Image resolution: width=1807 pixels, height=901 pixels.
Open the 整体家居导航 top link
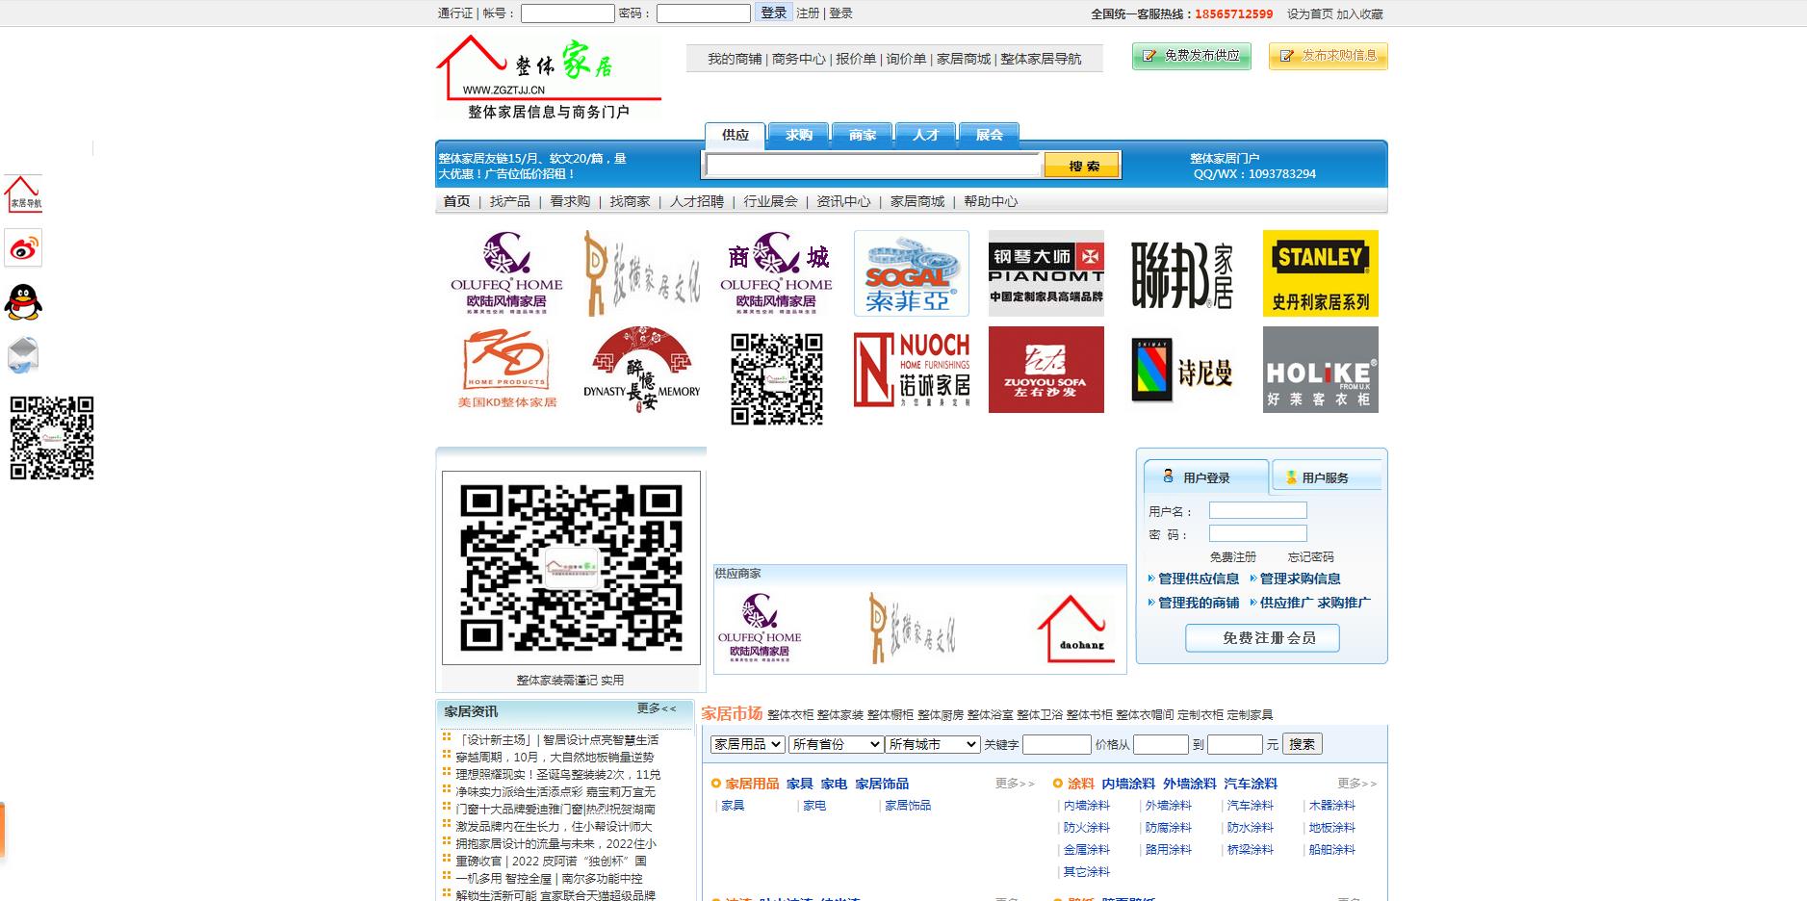(1041, 59)
